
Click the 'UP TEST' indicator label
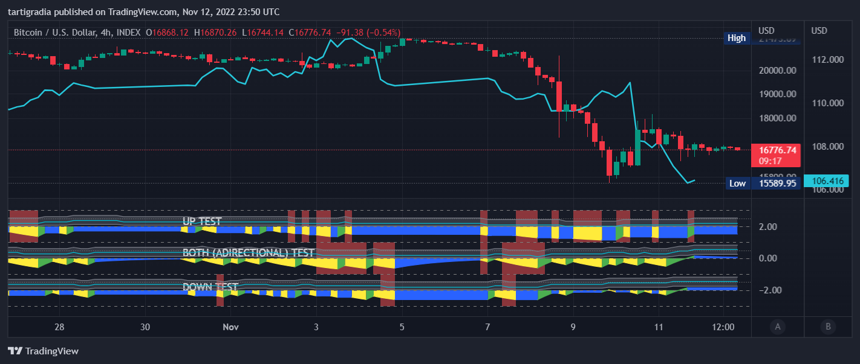[202, 222]
